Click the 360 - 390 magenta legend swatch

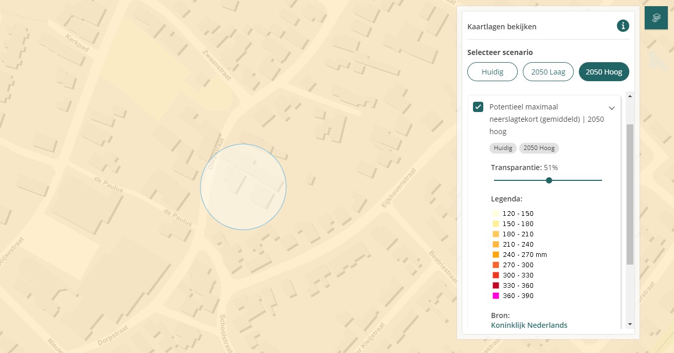click(x=496, y=295)
